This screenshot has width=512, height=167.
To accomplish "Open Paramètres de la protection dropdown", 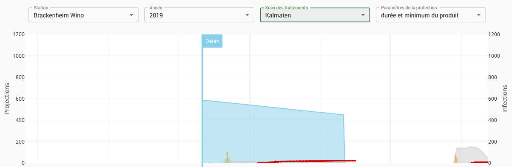I will [x=431, y=15].
